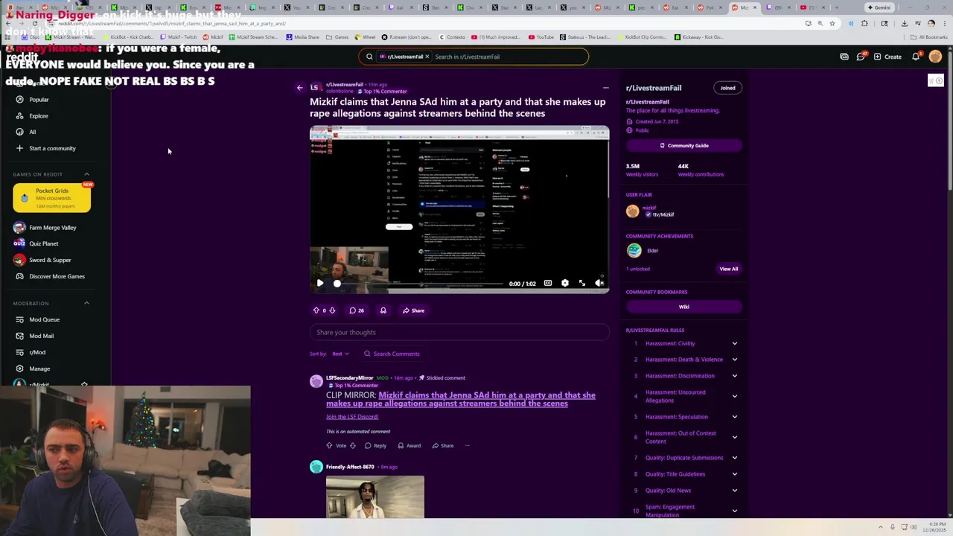Open the CLIP MIRROR link
The height and width of the screenshot is (536, 953).
[460, 399]
